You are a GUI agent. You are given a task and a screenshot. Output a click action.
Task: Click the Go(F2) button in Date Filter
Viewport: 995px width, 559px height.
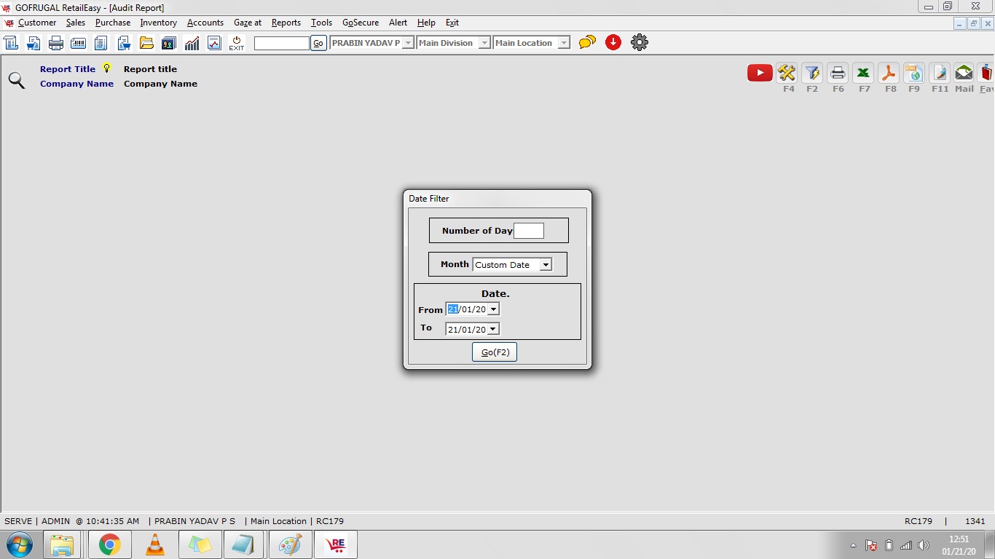tap(495, 352)
